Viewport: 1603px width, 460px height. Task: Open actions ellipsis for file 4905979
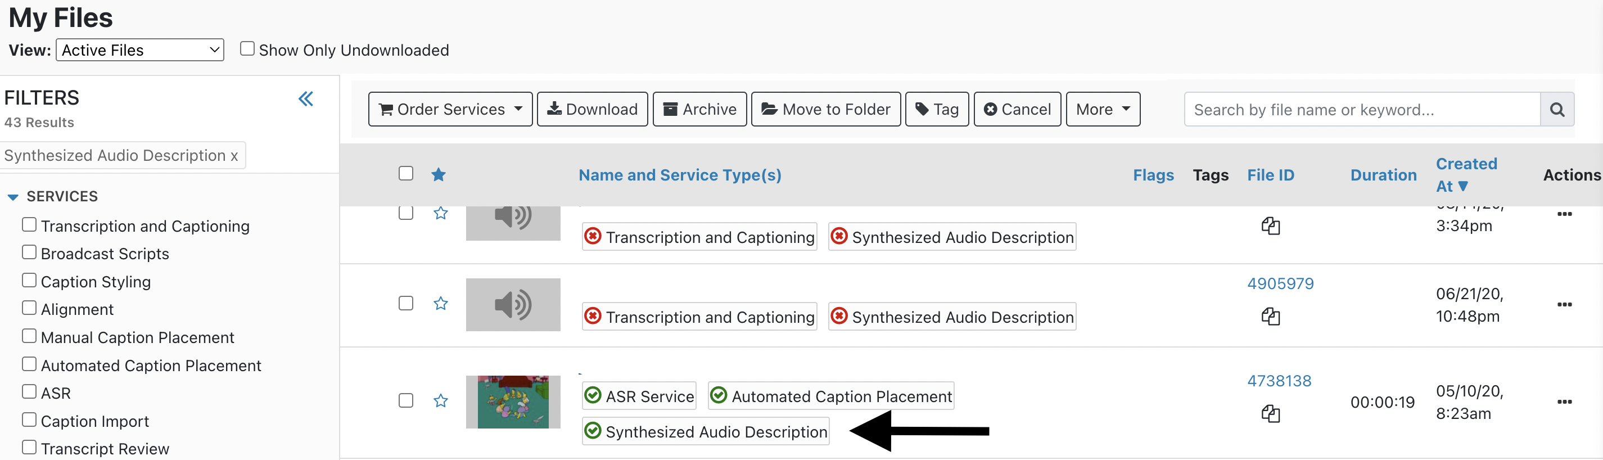pos(1564,304)
